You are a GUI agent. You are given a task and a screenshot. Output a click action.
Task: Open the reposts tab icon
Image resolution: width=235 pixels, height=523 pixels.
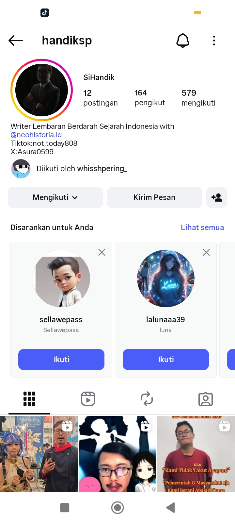click(x=147, y=399)
